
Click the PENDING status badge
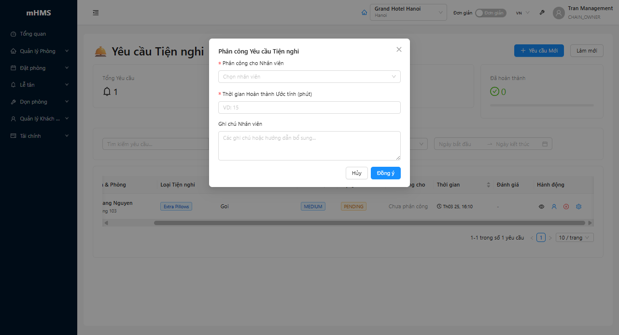point(353,206)
